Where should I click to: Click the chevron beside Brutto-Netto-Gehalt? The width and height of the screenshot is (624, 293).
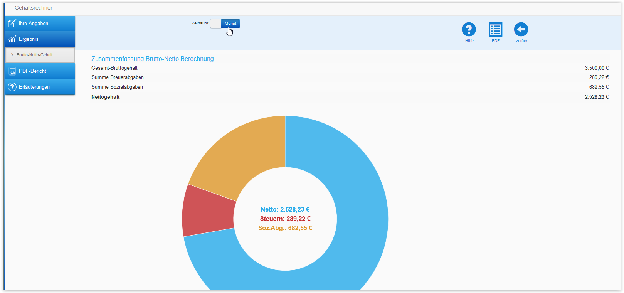click(12, 55)
